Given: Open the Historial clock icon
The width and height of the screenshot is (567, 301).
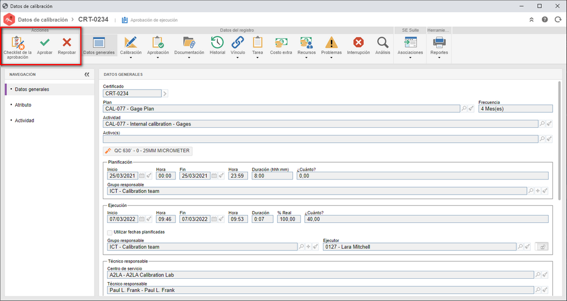Looking at the screenshot, I should click(217, 42).
